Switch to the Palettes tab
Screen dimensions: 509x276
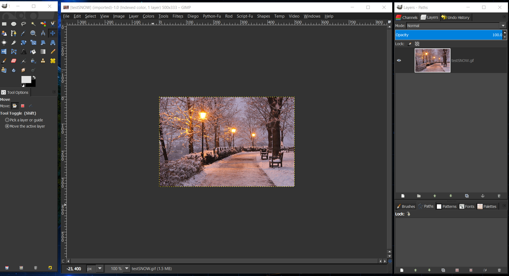click(487, 207)
